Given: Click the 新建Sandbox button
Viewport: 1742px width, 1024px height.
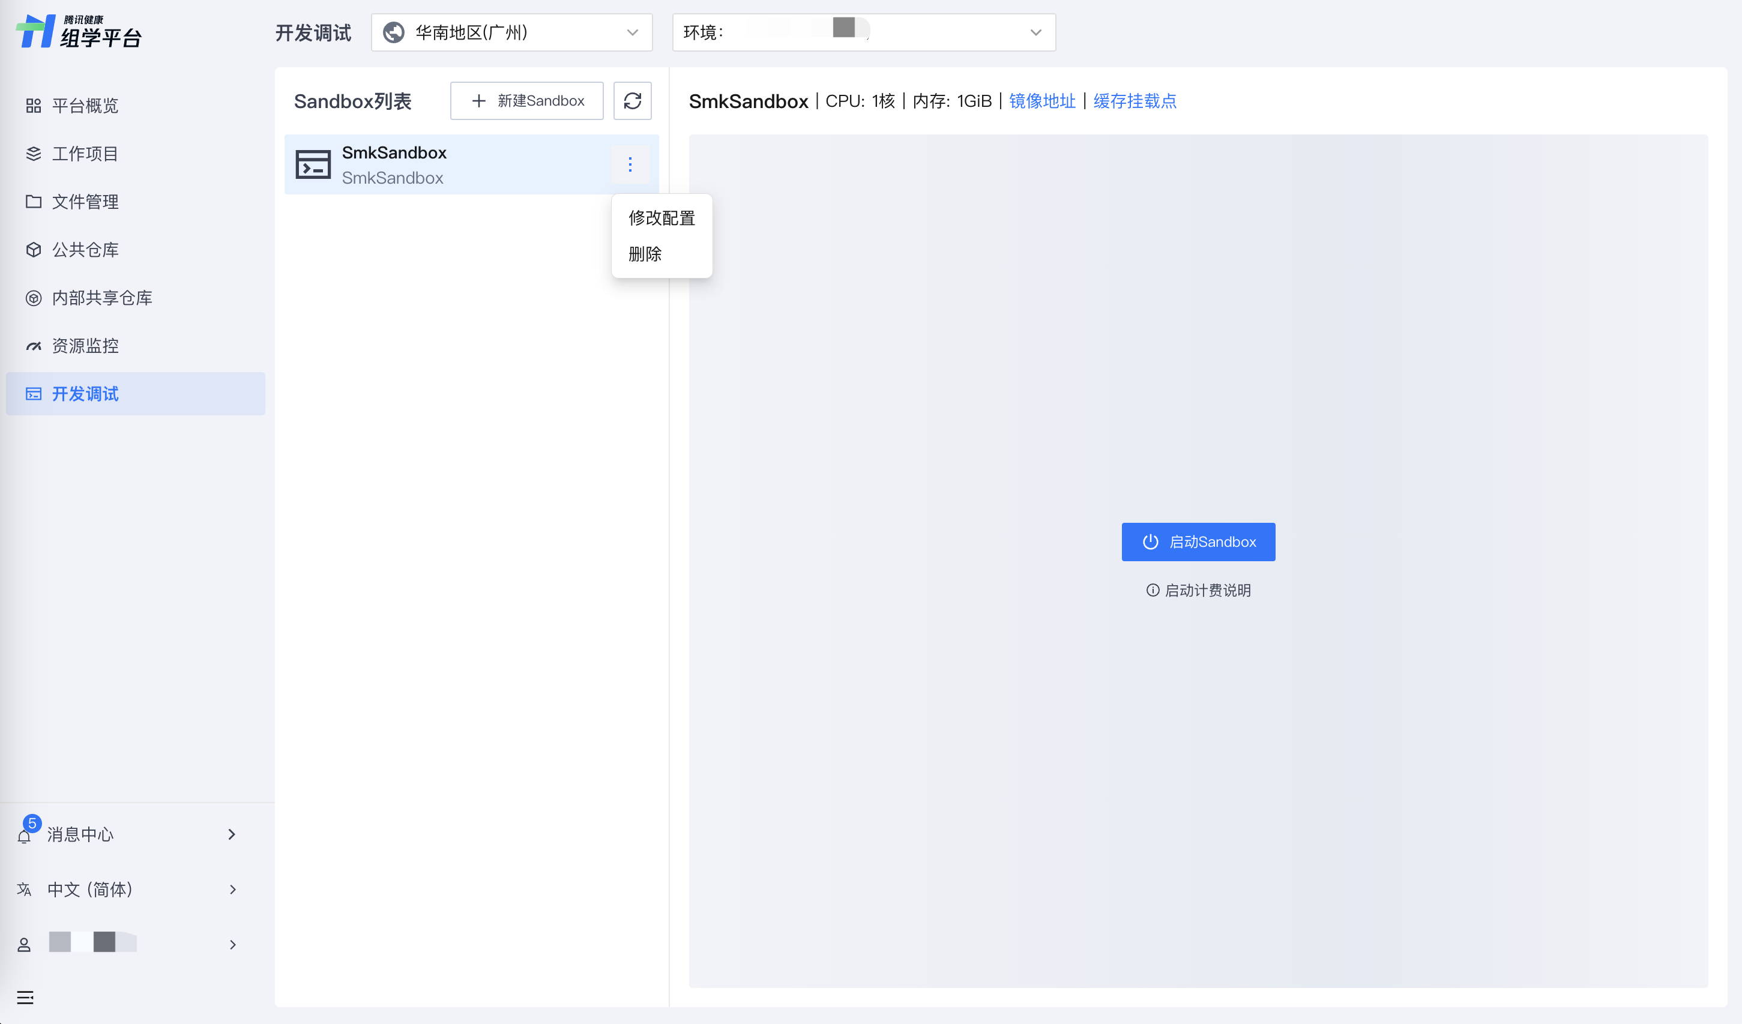Looking at the screenshot, I should 527,101.
